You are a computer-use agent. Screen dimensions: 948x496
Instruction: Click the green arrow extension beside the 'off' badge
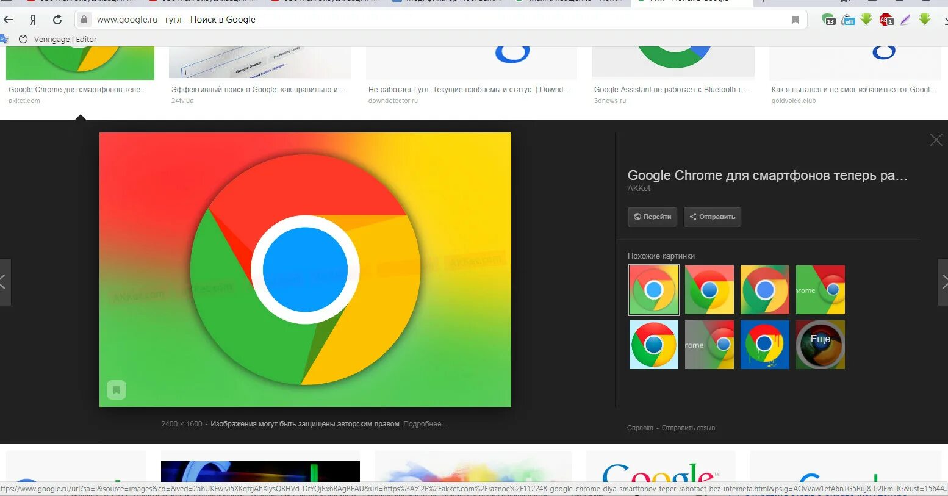click(866, 20)
